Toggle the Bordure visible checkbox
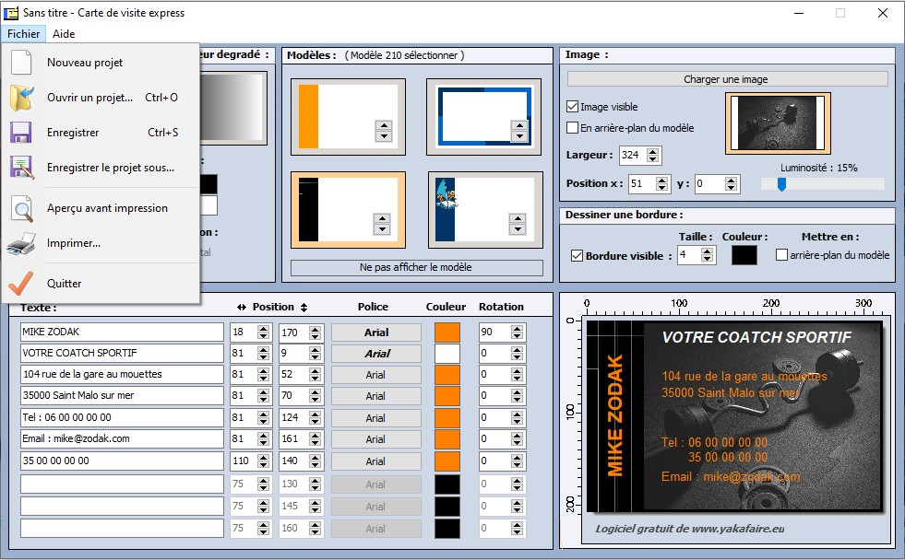Screen dimensions: 905x560 point(578,255)
